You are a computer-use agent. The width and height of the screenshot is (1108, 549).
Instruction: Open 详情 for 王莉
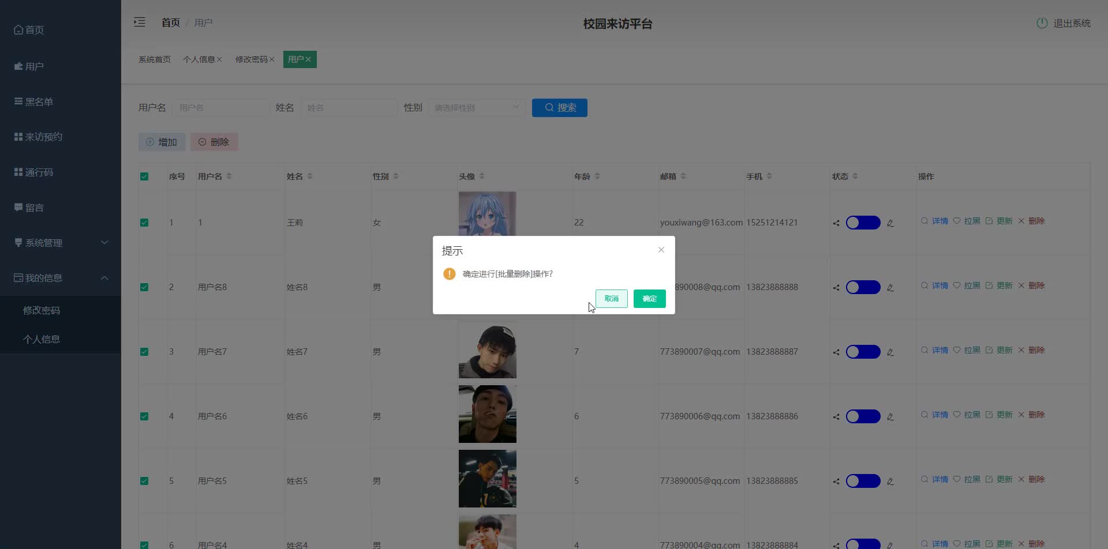934,221
